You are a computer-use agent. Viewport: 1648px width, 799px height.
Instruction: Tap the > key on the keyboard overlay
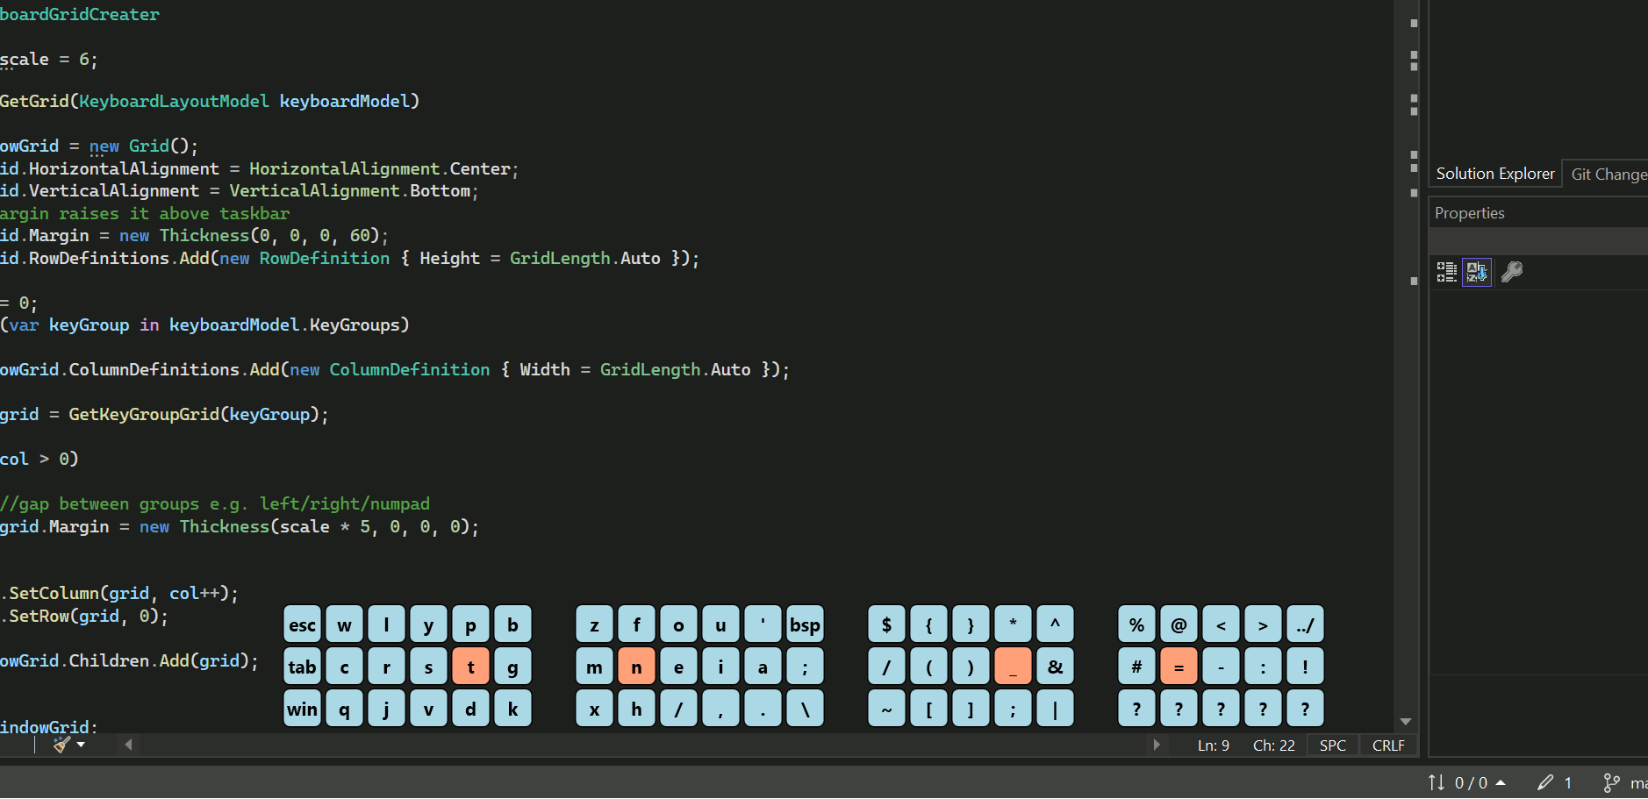pos(1263,624)
